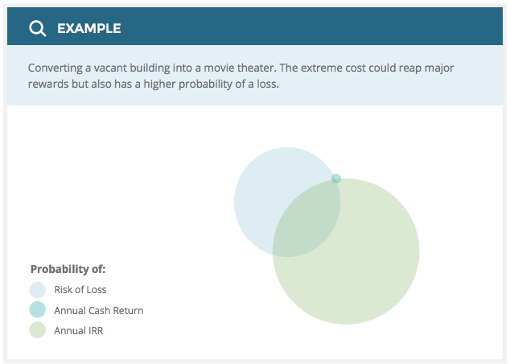Select the 'Risk of Loss' legend label
This screenshot has height=364, width=510.
click(x=80, y=290)
